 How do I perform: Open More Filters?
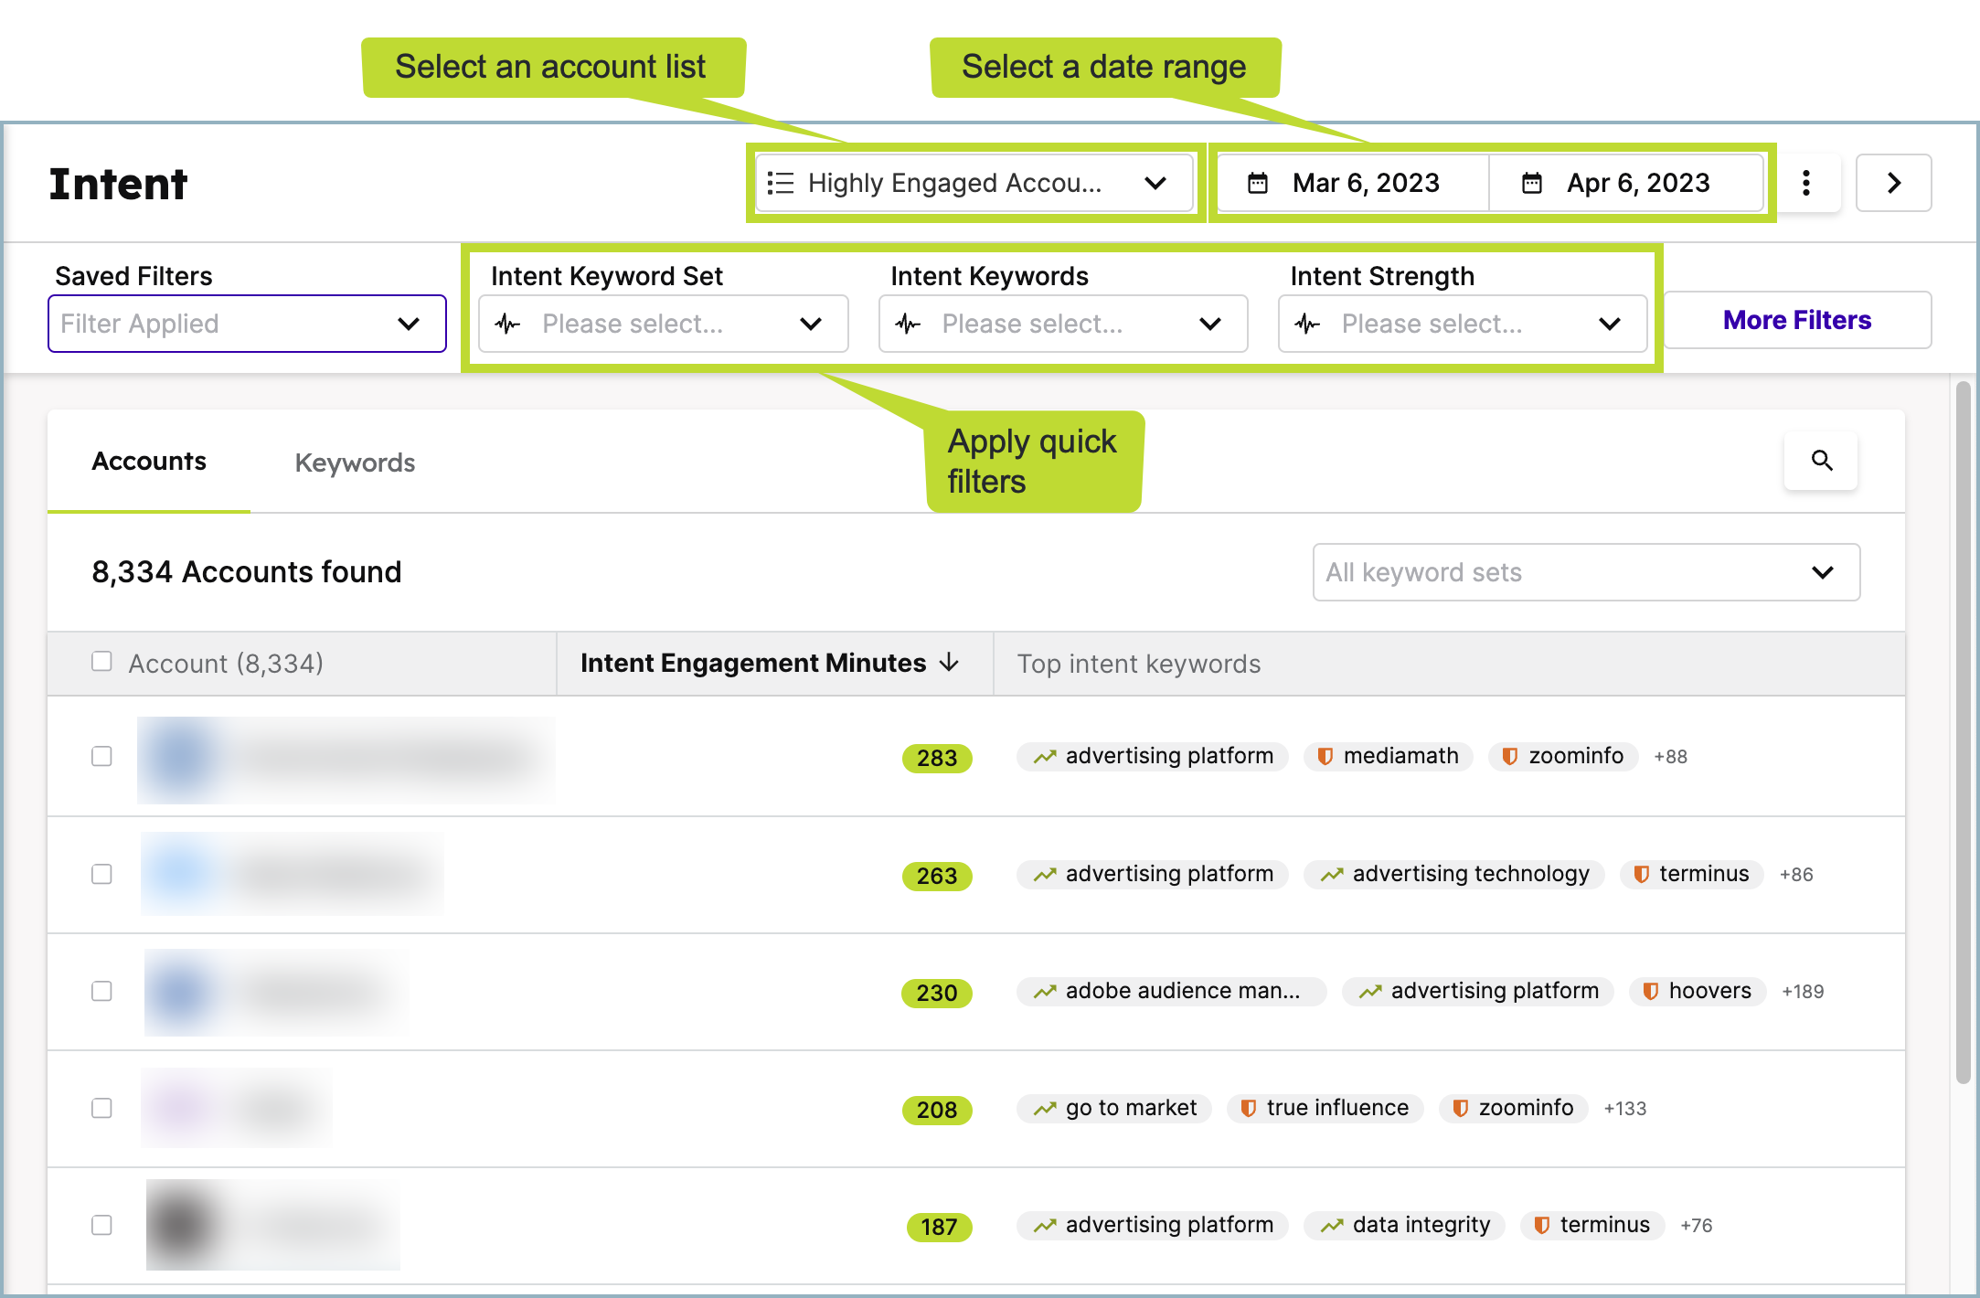click(1797, 320)
